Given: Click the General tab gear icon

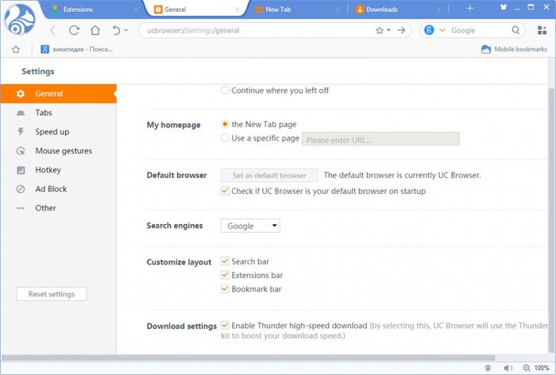Looking at the screenshot, I should pos(158,10).
